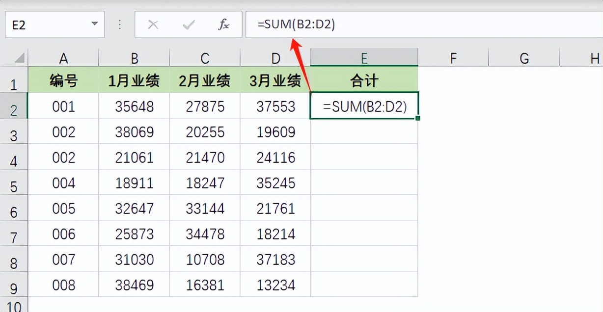Select row 2 header
This screenshot has height=312, width=603.
[14, 106]
